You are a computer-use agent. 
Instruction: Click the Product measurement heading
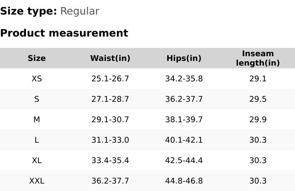click(x=64, y=33)
